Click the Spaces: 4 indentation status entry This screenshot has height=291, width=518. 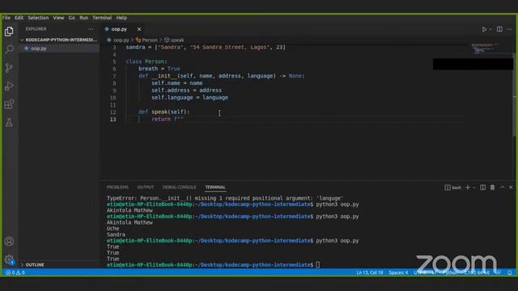(398, 272)
